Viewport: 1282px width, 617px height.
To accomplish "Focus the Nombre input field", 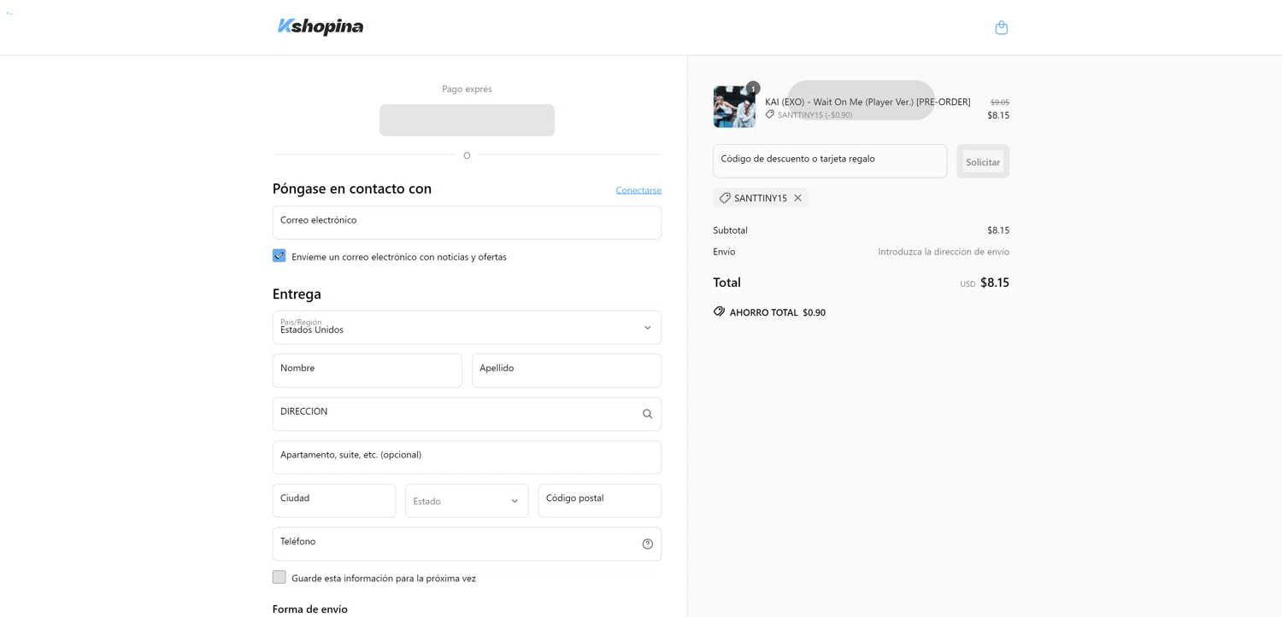I will click(368, 370).
